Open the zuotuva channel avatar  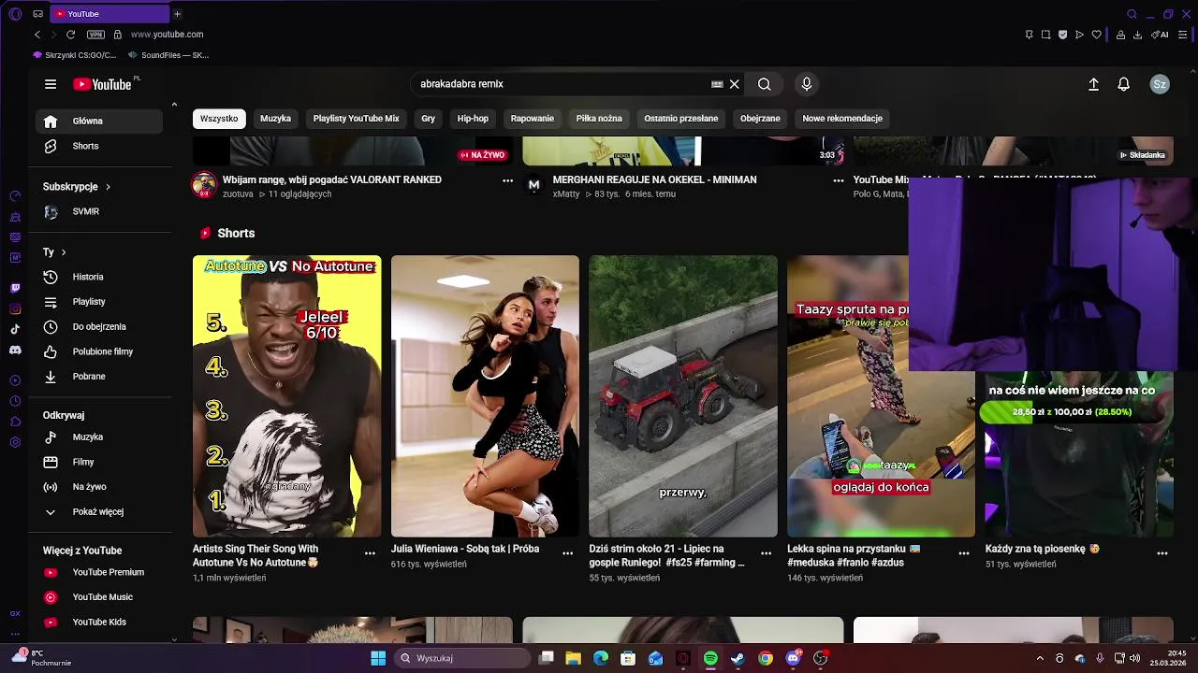204,185
